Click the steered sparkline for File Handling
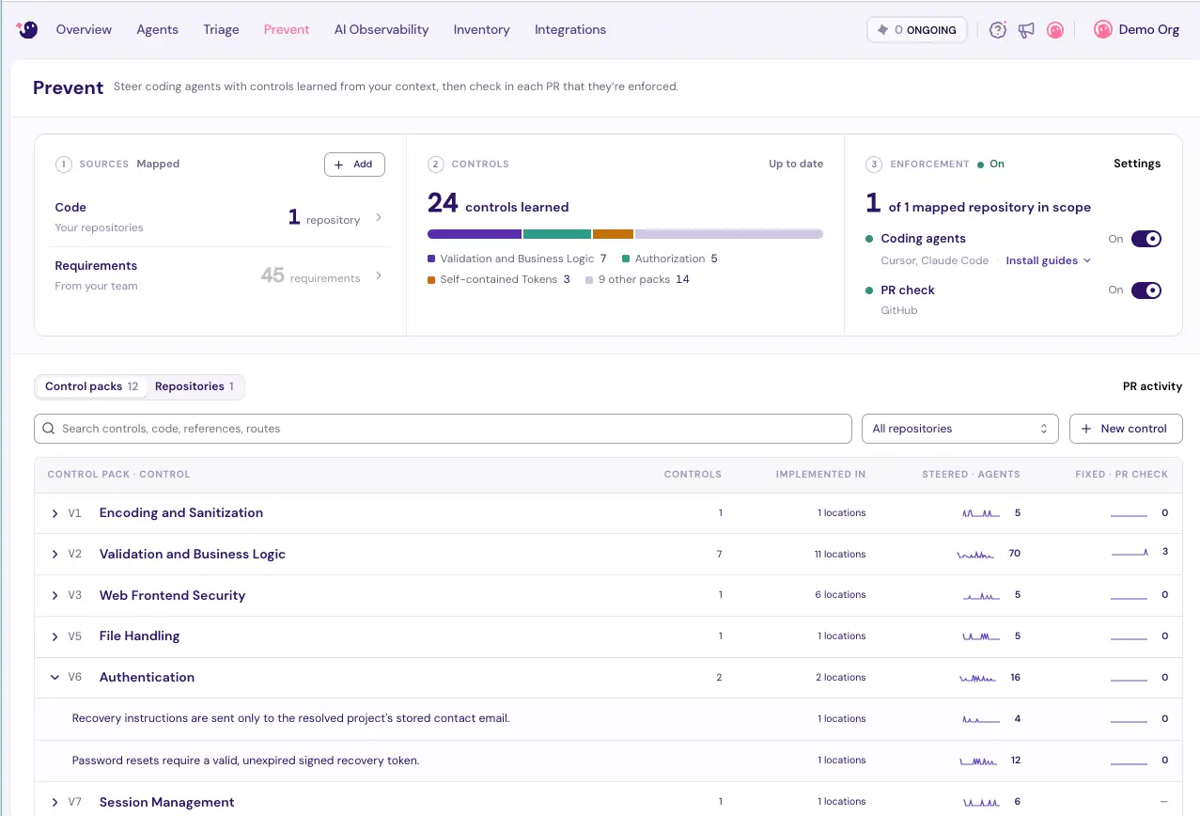This screenshot has width=1200, height=816. point(980,636)
